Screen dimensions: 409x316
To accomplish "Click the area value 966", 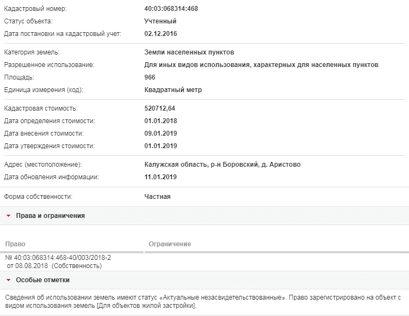I will click(150, 77).
